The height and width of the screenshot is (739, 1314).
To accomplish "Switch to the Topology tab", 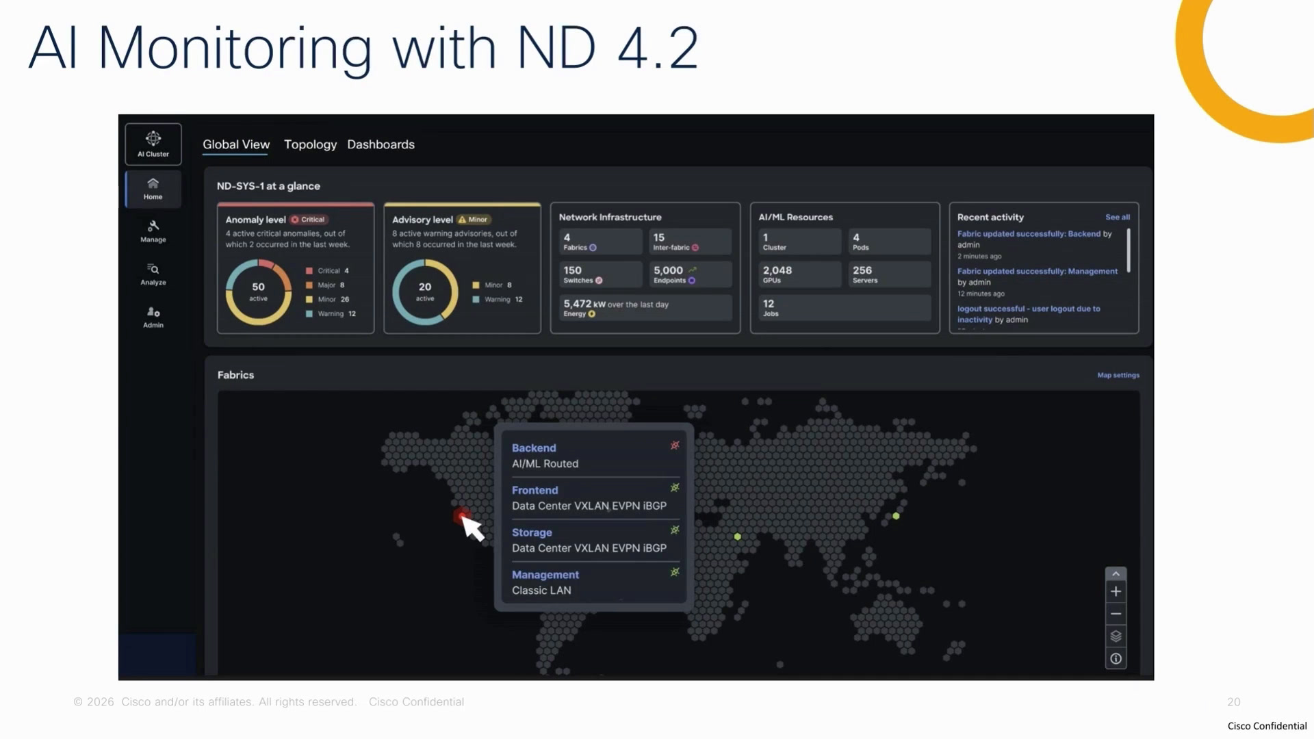I will coord(310,144).
